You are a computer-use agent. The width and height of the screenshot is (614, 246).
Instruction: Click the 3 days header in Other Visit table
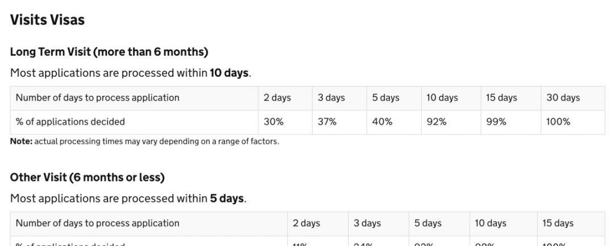(x=367, y=223)
